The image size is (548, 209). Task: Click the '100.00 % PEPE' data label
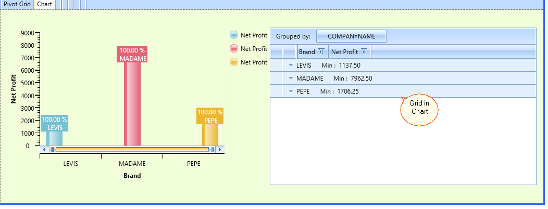click(210, 116)
